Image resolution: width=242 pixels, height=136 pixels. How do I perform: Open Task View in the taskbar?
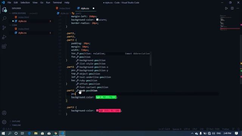(x=22, y=133)
